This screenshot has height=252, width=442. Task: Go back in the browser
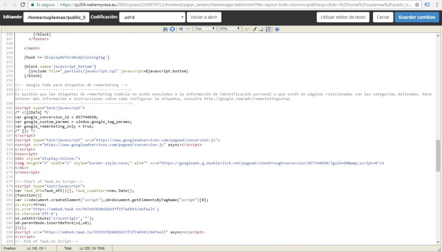[x=5, y=5]
